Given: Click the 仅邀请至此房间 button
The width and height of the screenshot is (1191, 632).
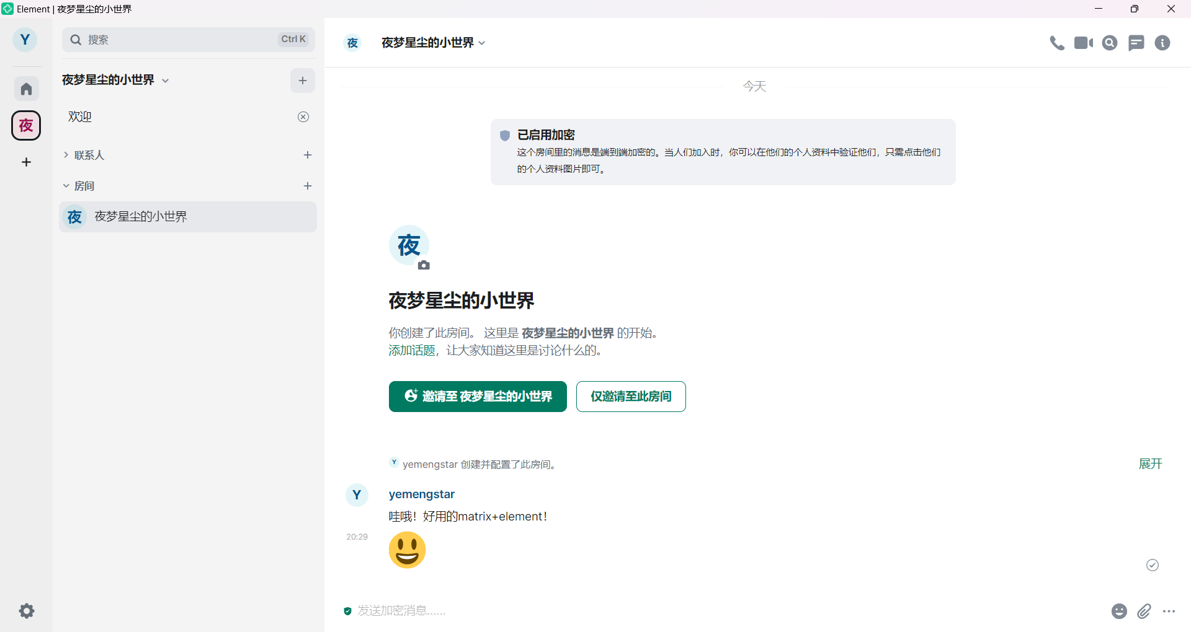Looking at the screenshot, I should coord(631,397).
